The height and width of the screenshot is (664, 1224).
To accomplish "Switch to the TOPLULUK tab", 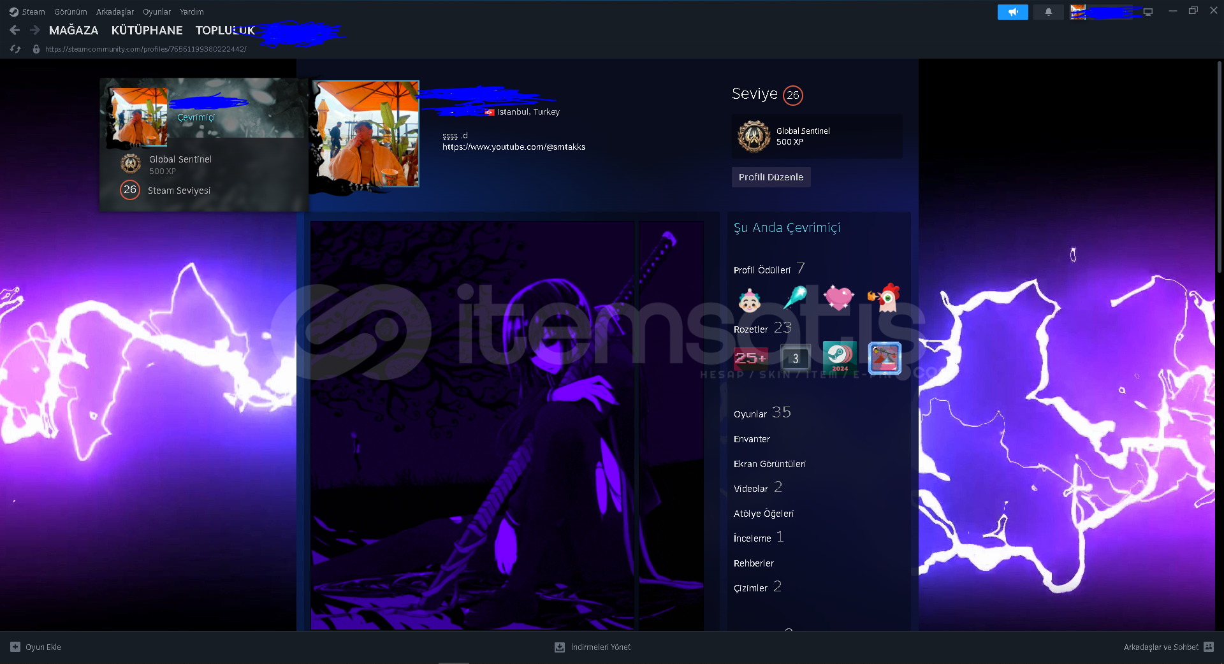I will coord(225,30).
